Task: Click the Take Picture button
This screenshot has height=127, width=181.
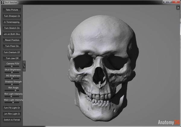Action: coord(12,10)
